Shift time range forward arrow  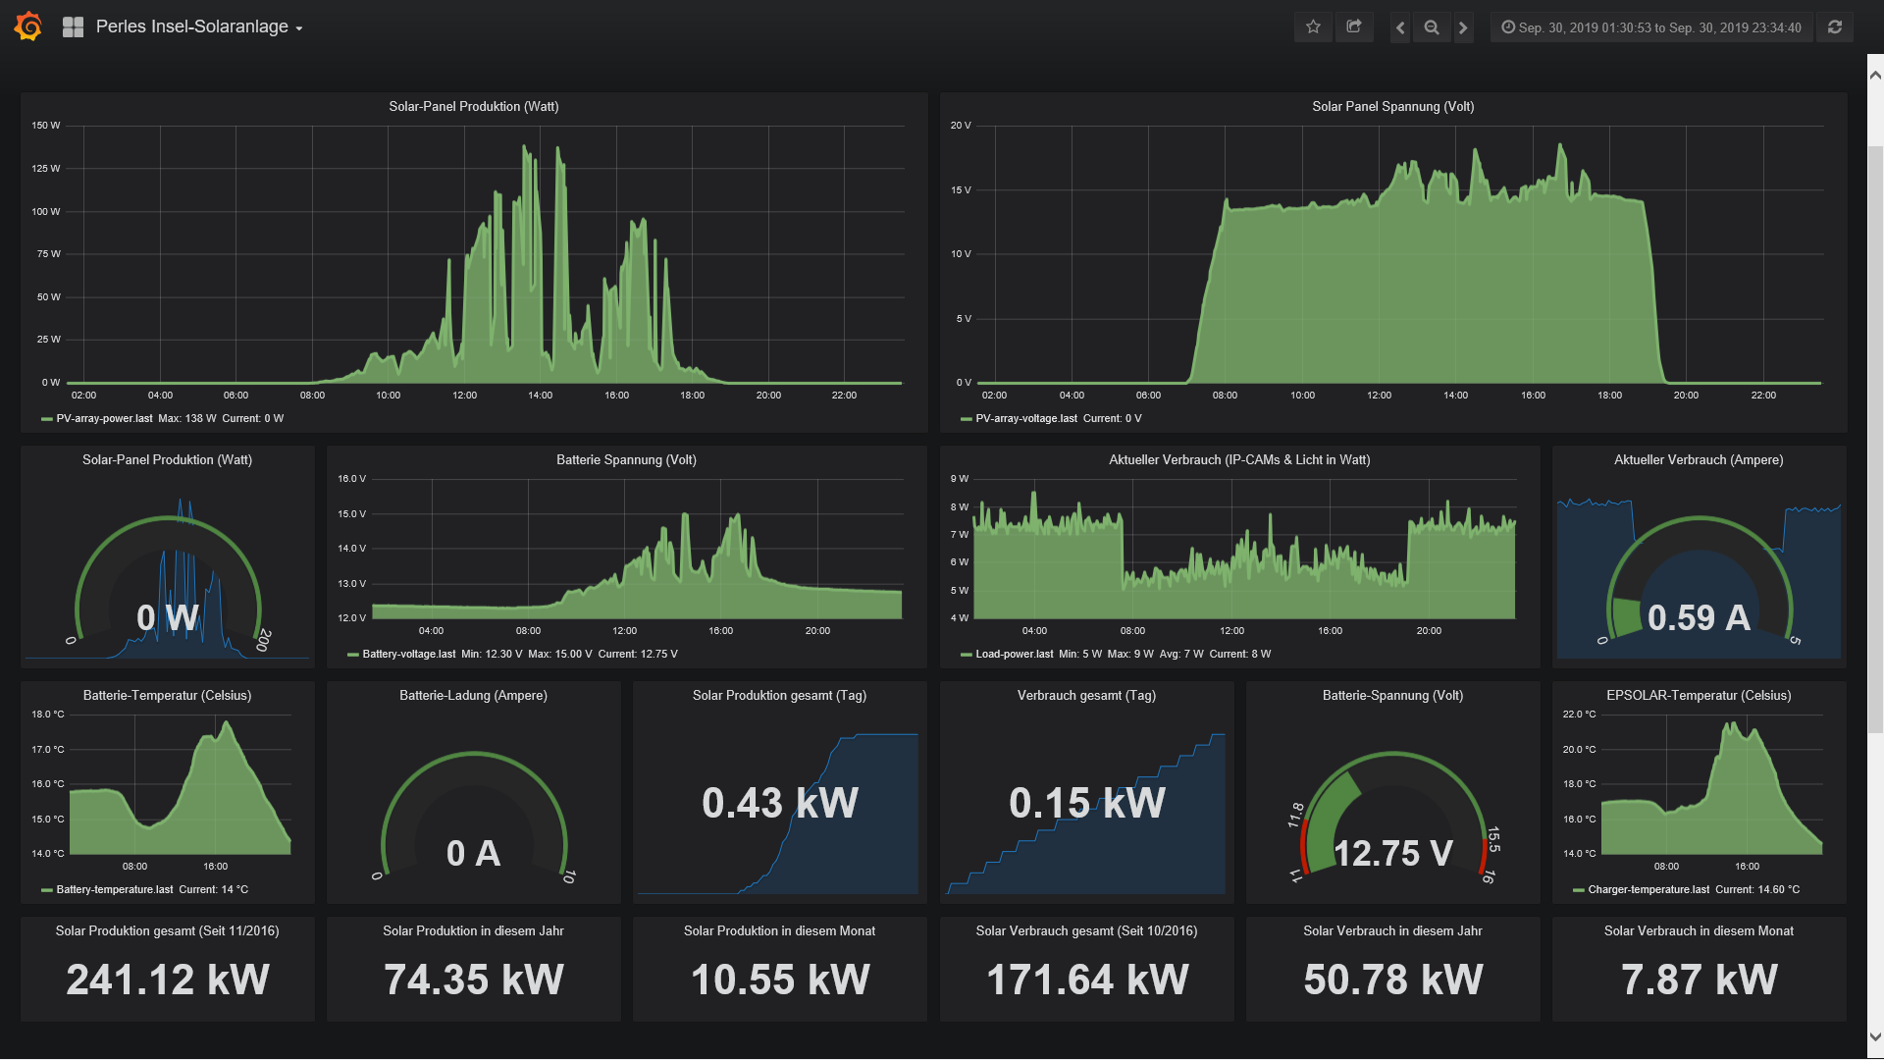[1463, 27]
